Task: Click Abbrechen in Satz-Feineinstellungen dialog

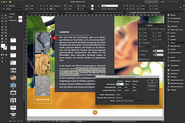Action: [x=152, y=86]
